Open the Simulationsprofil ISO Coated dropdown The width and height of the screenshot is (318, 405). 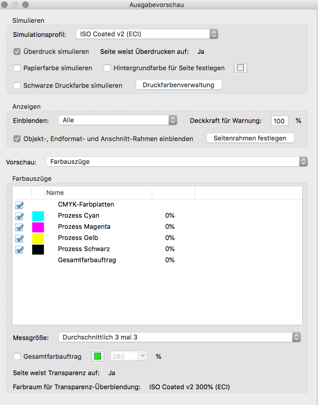(147, 34)
